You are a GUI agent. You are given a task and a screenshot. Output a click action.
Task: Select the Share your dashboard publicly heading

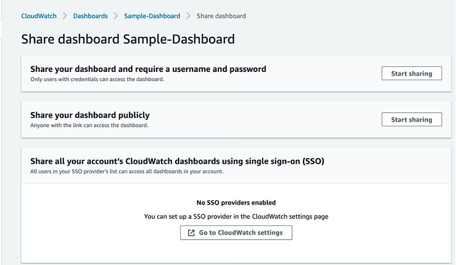[90, 115]
